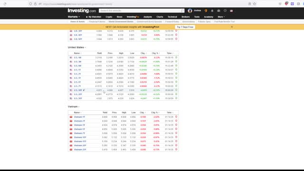Open the Joshua user avatar
The image size is (304, 171).
[x=190, y=10]
